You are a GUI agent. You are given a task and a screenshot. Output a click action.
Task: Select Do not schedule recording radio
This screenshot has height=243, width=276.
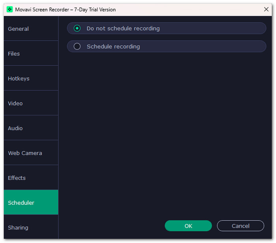click(x=77, y=28)
